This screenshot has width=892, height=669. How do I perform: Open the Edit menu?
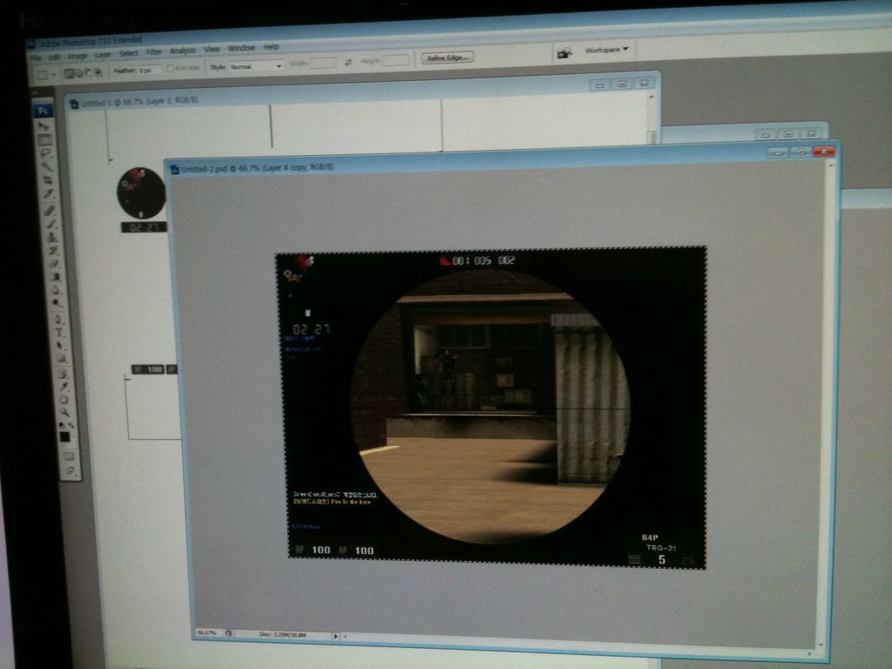(x=54, y=57)
